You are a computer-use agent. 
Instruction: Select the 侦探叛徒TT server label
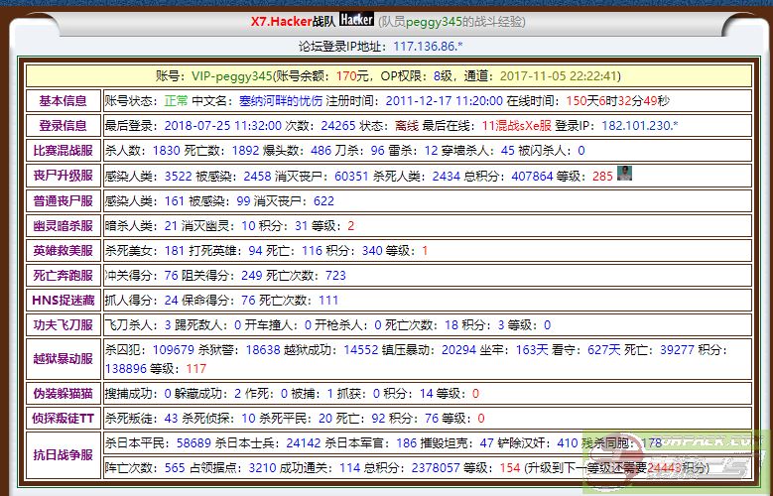pyautogui.click(x=63, y=419)
